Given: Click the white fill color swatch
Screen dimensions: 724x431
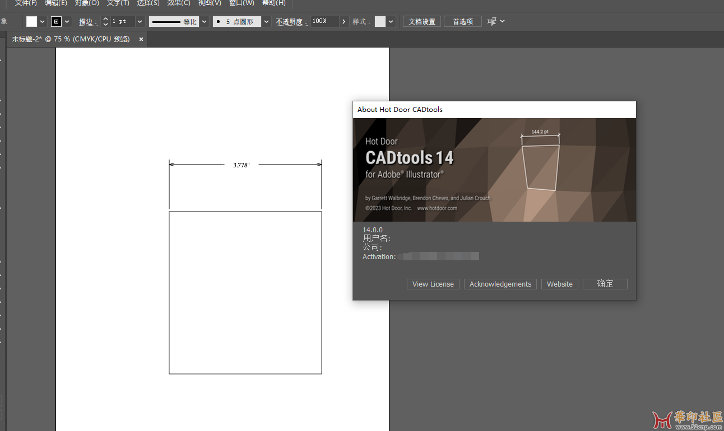Looking at the screenshot, I should 31,21.
